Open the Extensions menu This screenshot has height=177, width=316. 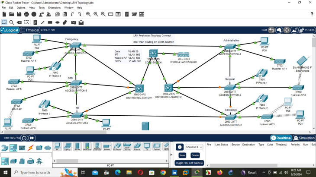[54, 8]
